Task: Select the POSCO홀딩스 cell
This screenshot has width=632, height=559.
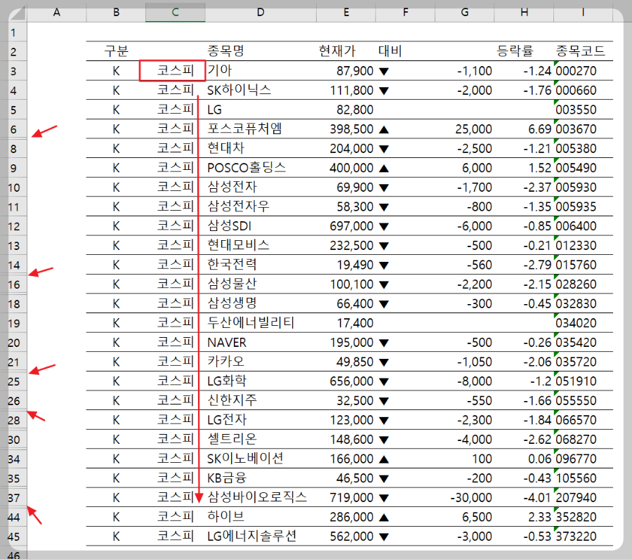Action: coord(261,168)
